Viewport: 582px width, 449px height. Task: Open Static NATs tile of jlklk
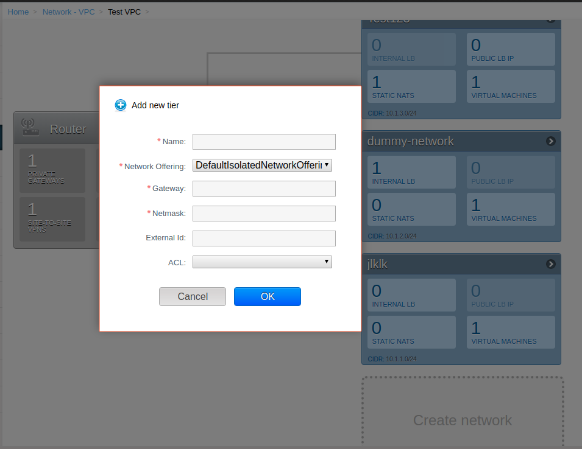coord(411,332)
